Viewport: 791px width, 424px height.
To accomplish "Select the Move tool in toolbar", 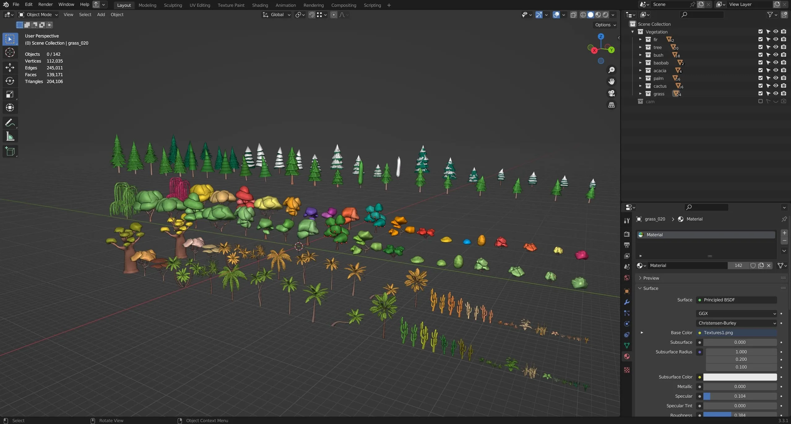I will (10, 67).
